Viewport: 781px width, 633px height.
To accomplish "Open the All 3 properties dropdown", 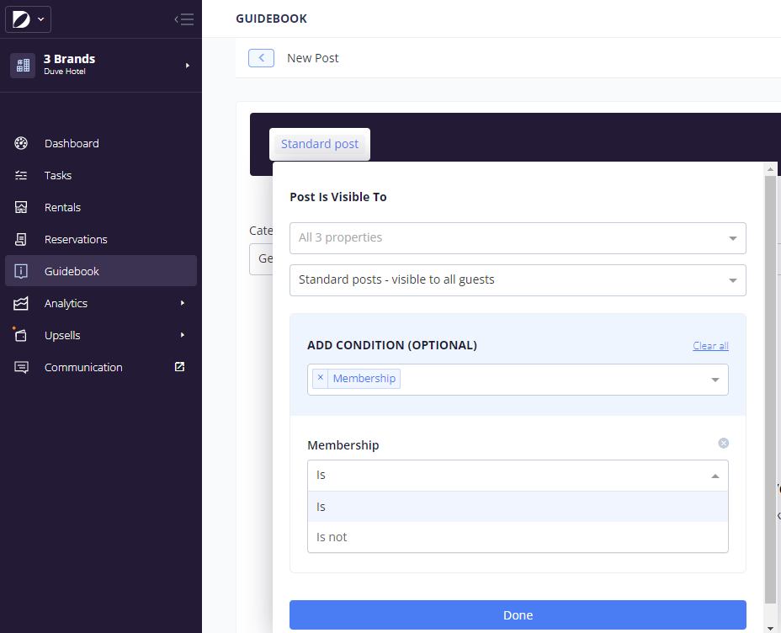I will click(x=517, y=238).
